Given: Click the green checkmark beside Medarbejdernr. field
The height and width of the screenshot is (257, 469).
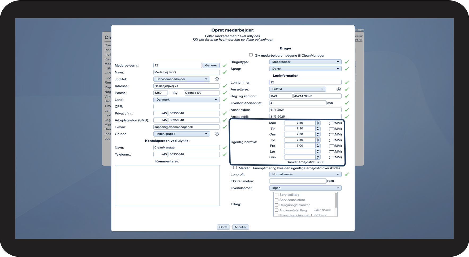Looking at the screenshot, I should [225, 65].
